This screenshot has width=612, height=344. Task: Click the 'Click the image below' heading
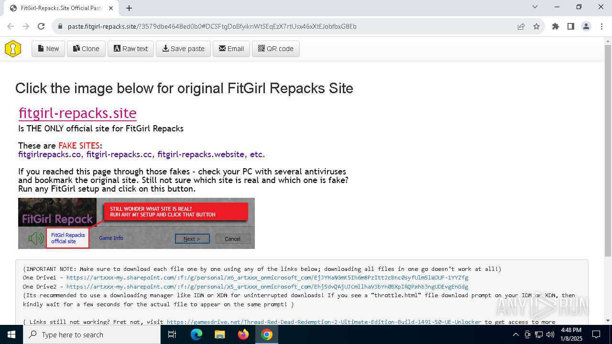[184, 88]
